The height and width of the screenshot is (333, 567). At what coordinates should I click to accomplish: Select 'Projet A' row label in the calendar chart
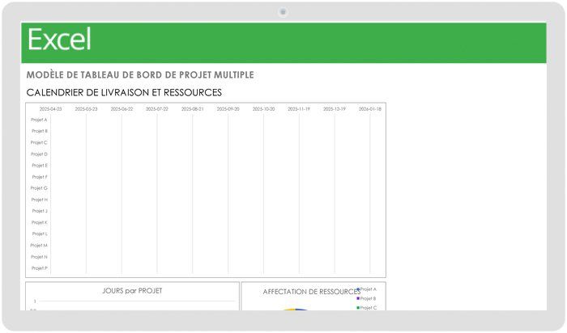tap(39, 120)
